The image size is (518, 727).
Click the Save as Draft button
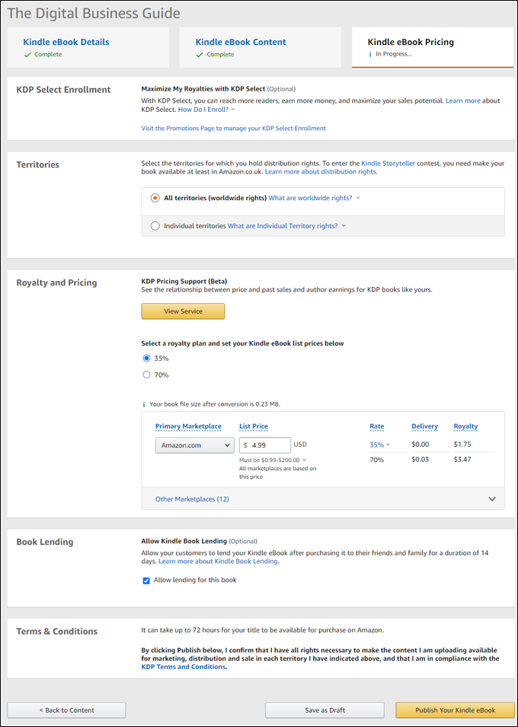[x=325, y=709]
